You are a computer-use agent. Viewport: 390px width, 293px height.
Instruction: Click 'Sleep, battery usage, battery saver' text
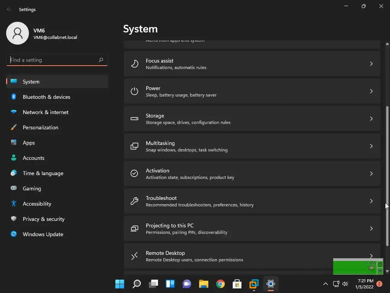point(181,95)
